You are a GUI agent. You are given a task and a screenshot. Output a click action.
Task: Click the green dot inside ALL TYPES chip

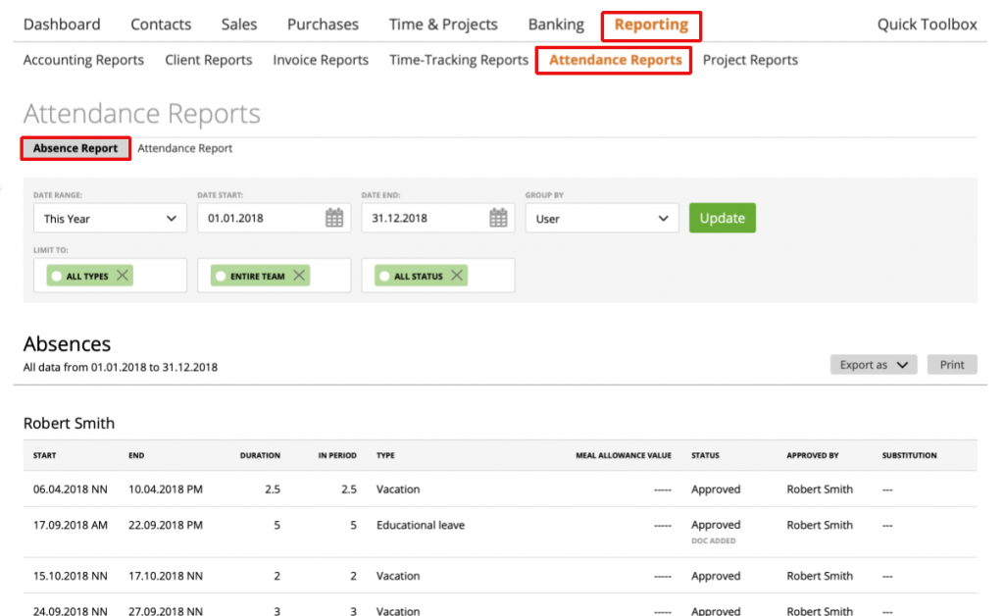pyautogui.click(x=59, y=275)
